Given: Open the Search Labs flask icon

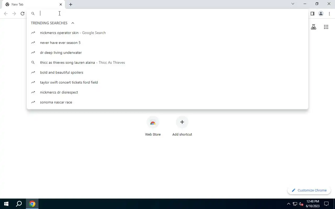Looking at the screenshot, I should 314,27.
